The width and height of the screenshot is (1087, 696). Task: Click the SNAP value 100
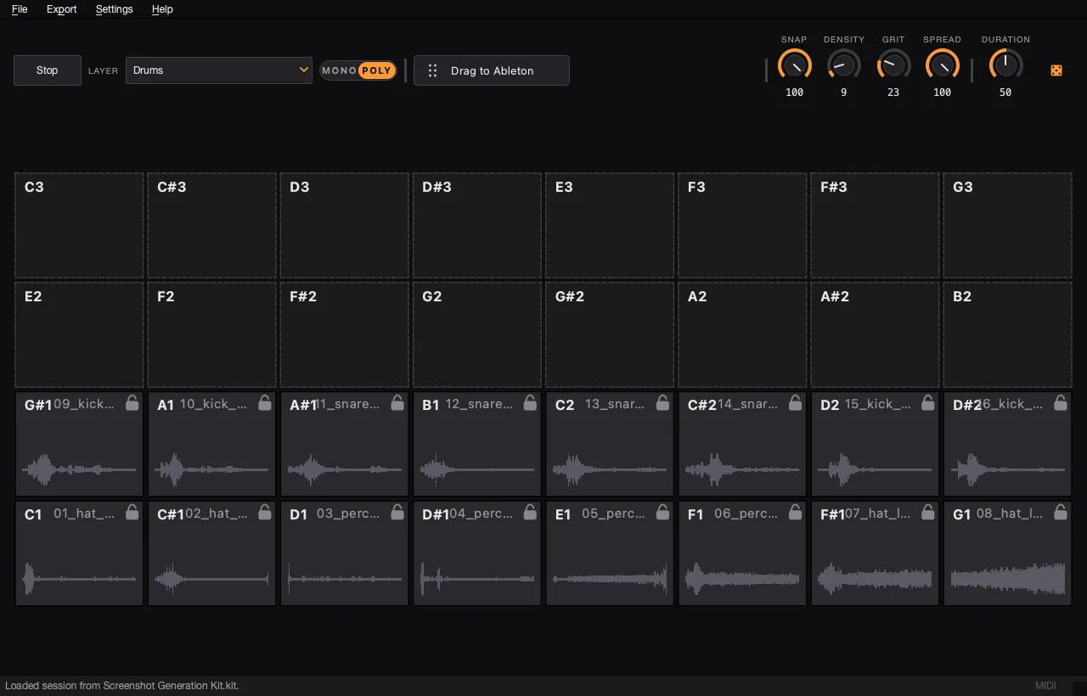coord(794,93)
